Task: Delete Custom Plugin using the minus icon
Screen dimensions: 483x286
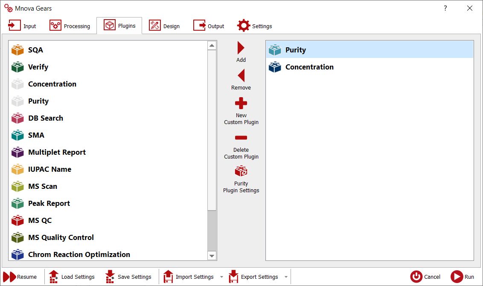Action: click(x=241, y=138)
